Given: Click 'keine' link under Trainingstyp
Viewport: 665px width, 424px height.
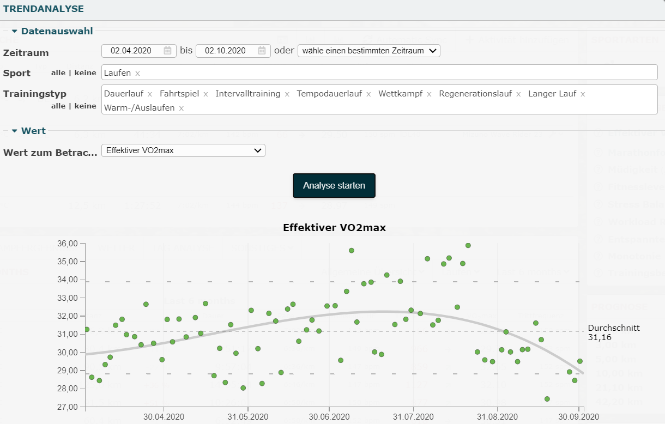Looking at the screenshot, I should (86, 106).
